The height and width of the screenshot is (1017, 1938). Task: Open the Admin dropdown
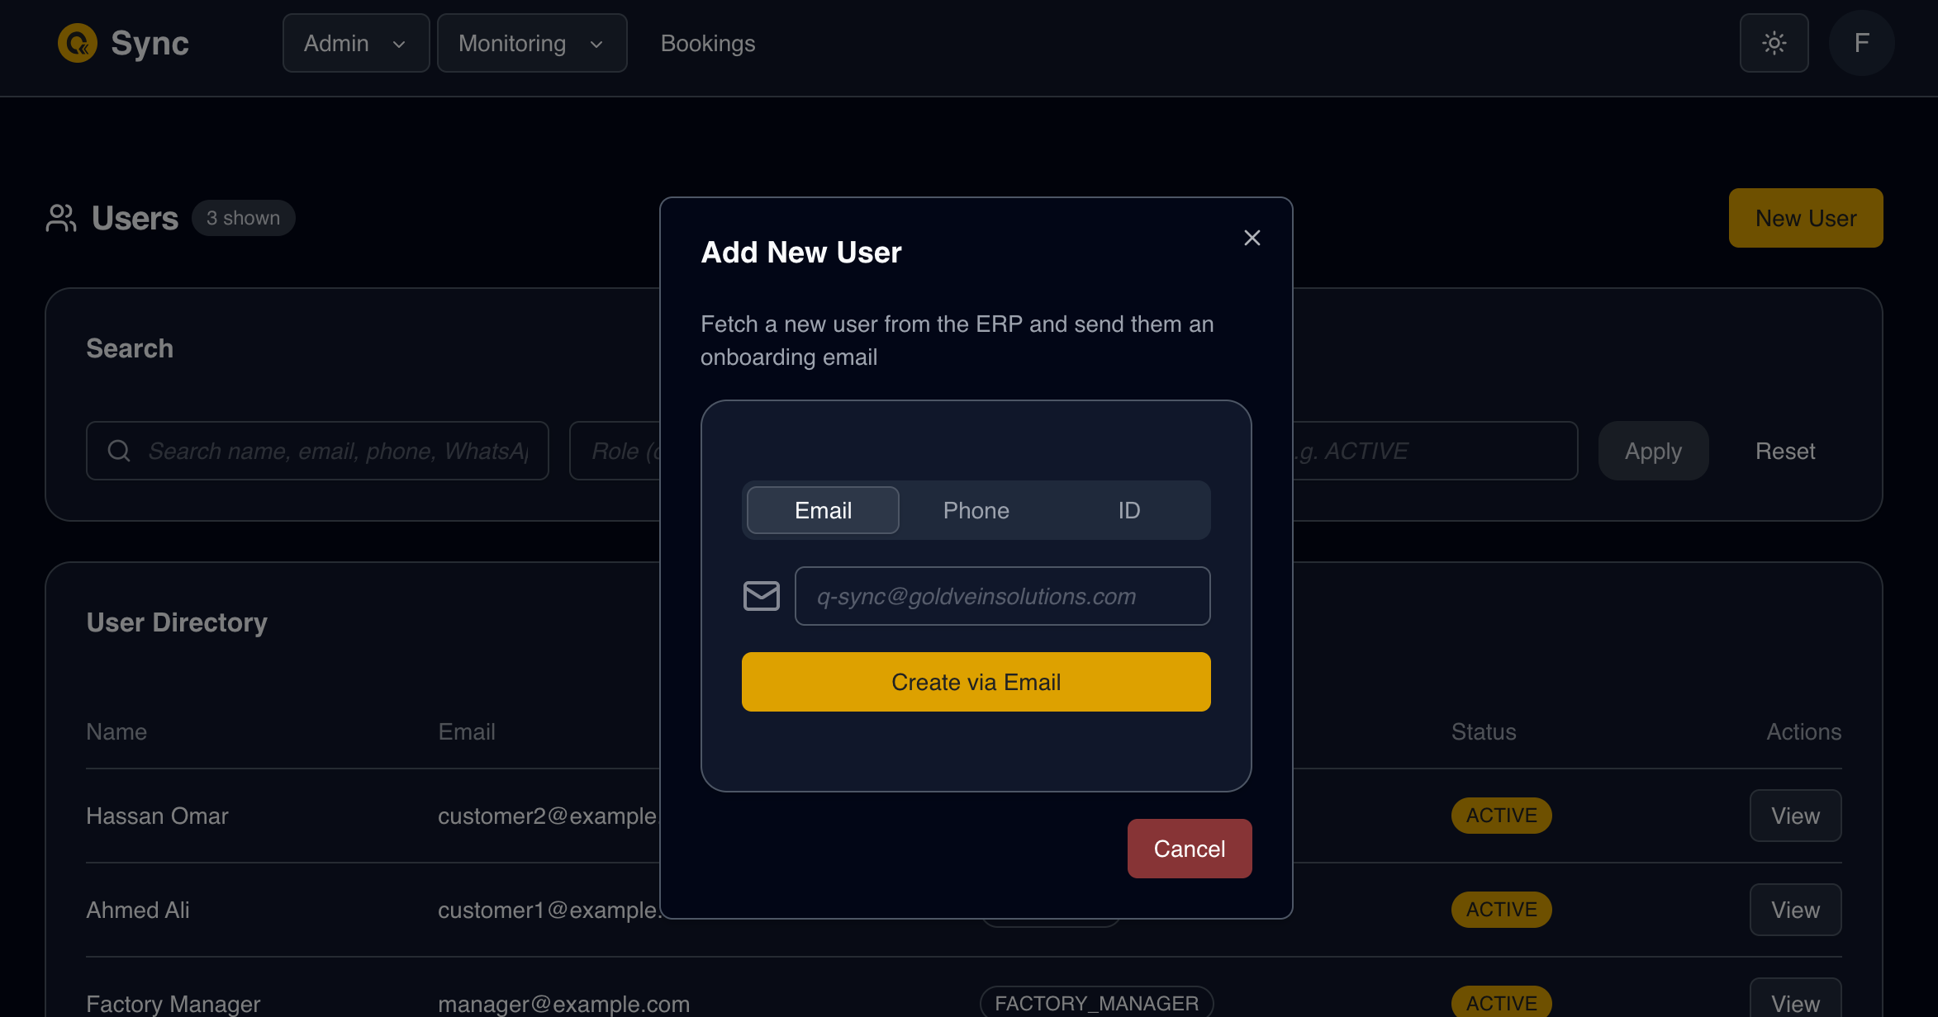[355, 43]
